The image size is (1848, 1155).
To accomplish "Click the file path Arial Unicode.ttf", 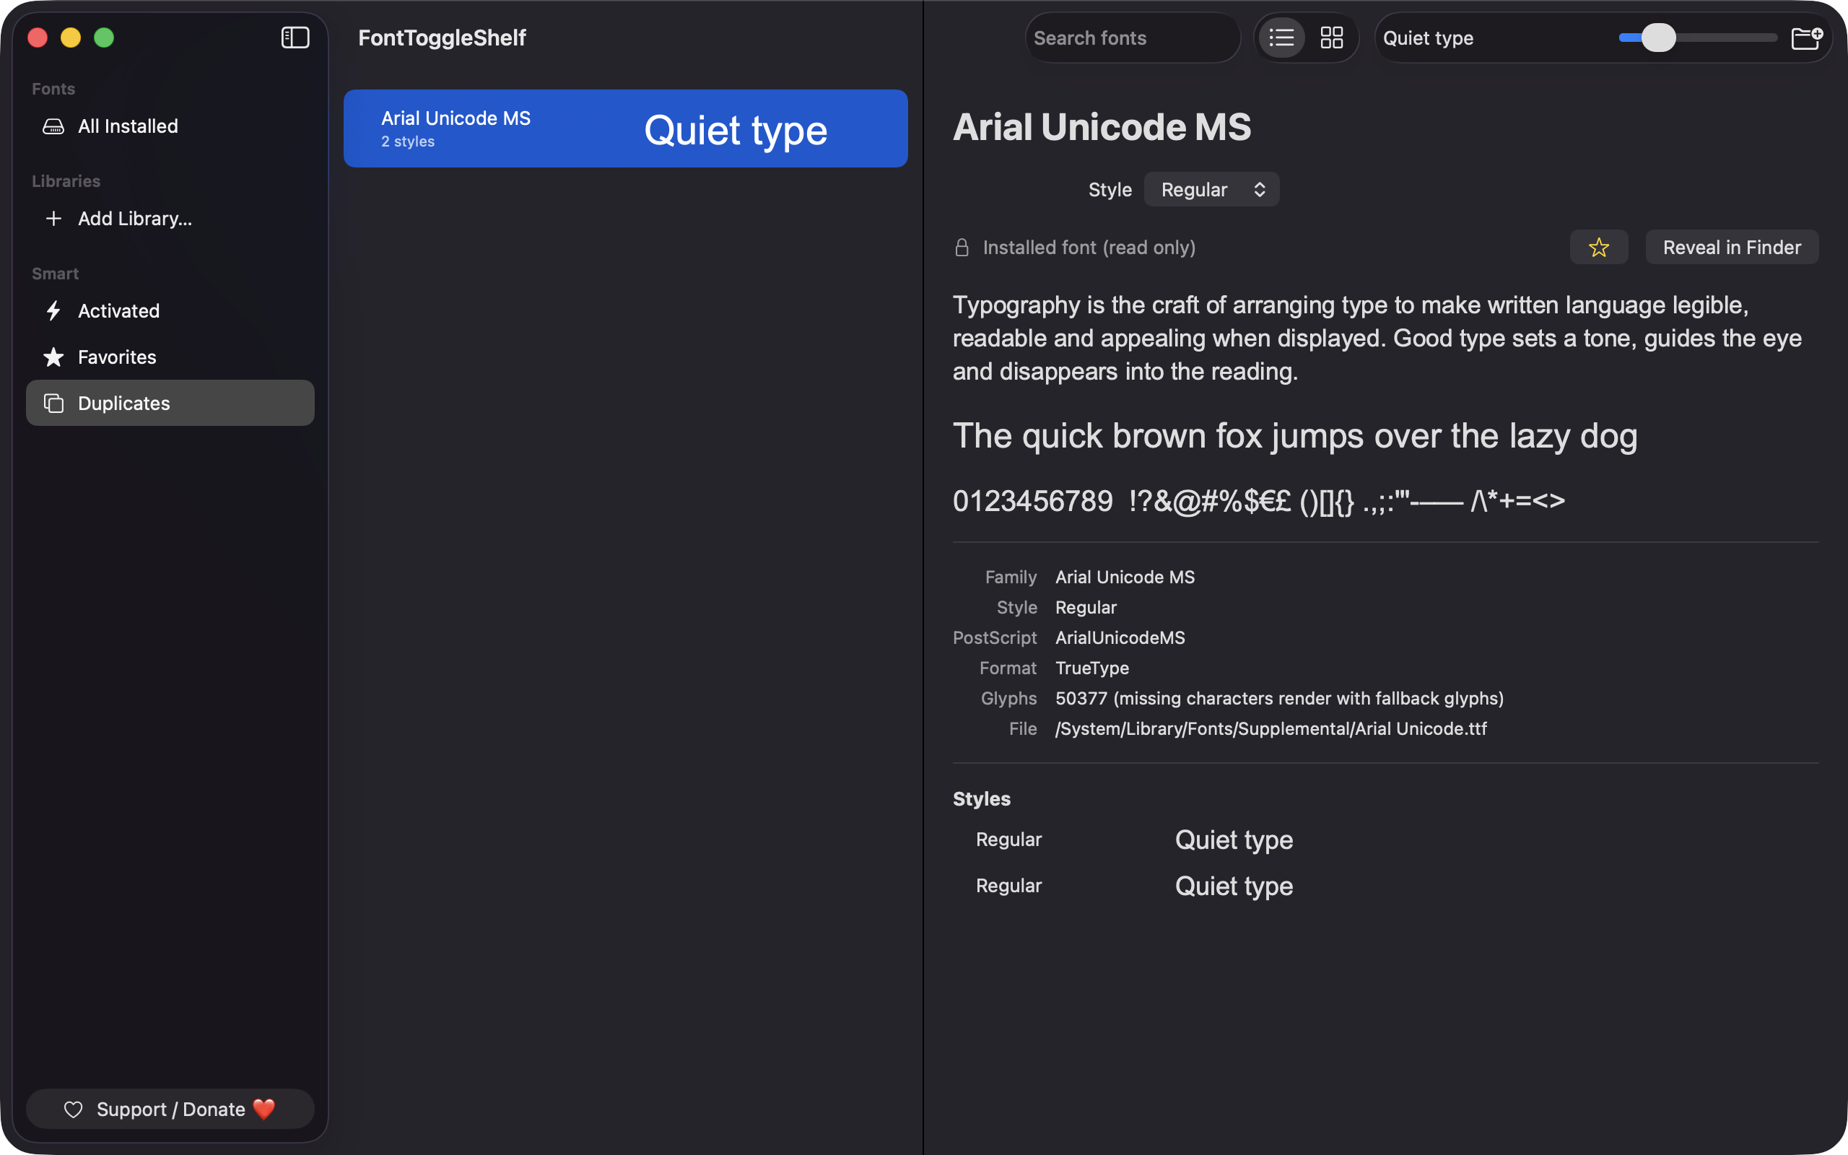I will pos(1270,729).
